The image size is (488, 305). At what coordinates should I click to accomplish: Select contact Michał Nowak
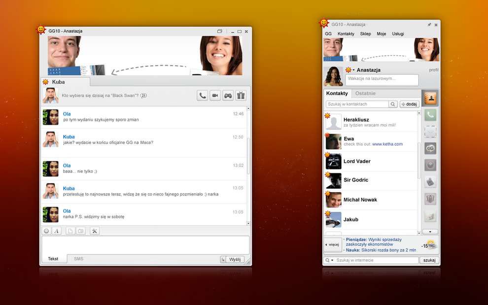[x=370, y=200]
